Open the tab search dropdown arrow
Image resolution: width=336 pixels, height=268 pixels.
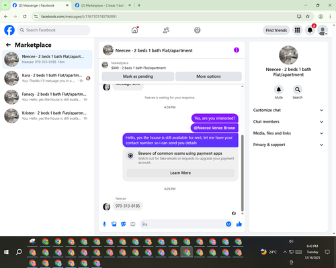(5, 5)
